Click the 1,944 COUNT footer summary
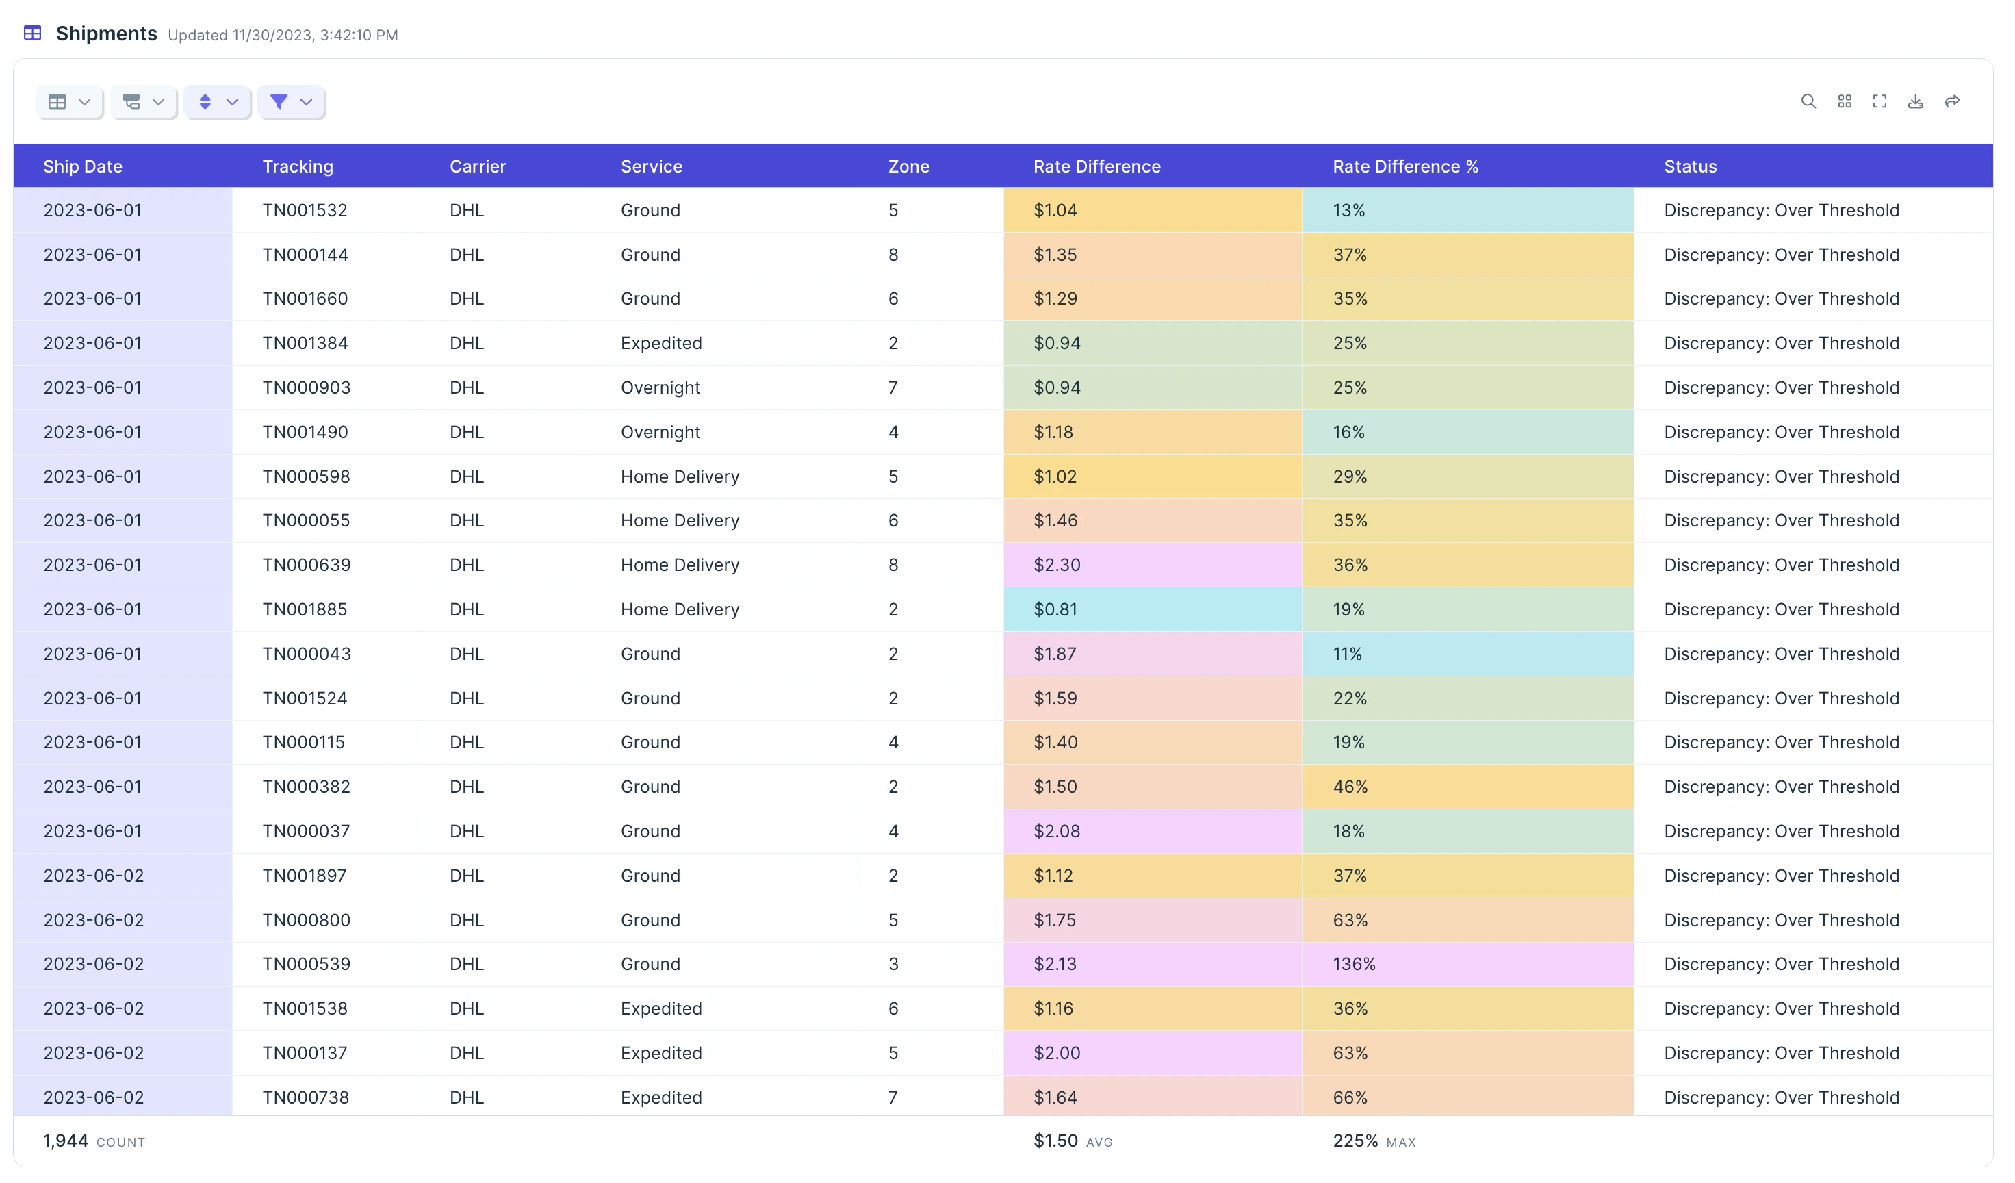The image size is (2015, 1183). (x=94, y=1141)
